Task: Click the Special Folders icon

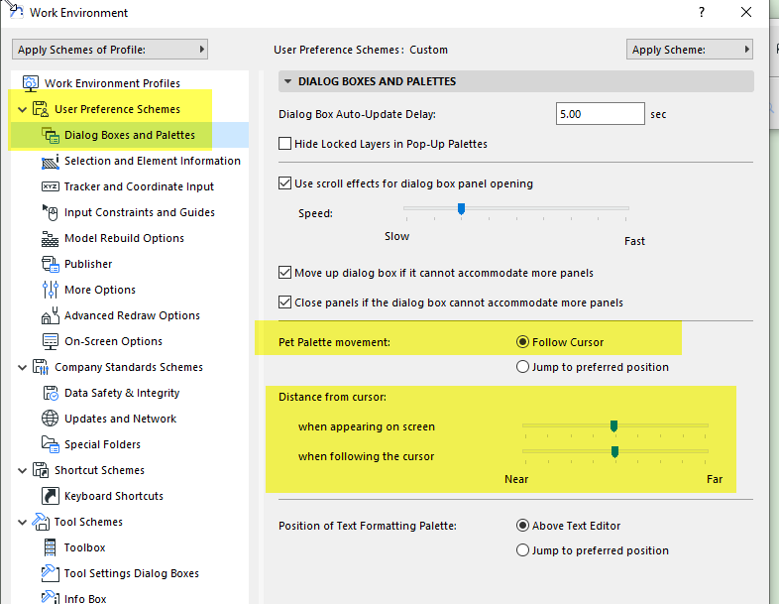Action: pos(50,444)
